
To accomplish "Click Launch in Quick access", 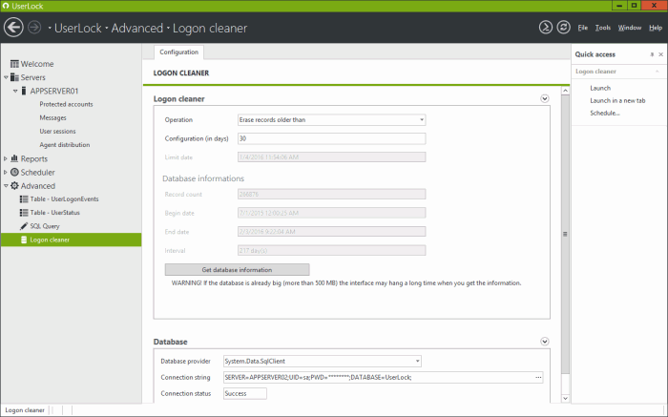I will coord(600,88).
